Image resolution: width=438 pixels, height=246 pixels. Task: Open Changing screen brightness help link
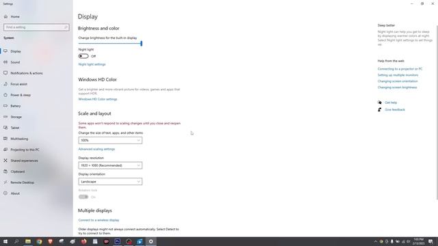pos(397,87)
